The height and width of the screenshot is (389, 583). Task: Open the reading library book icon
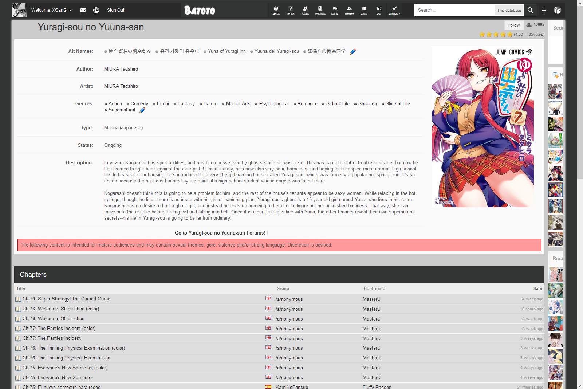pyautogui.click(x=557, y=10)
